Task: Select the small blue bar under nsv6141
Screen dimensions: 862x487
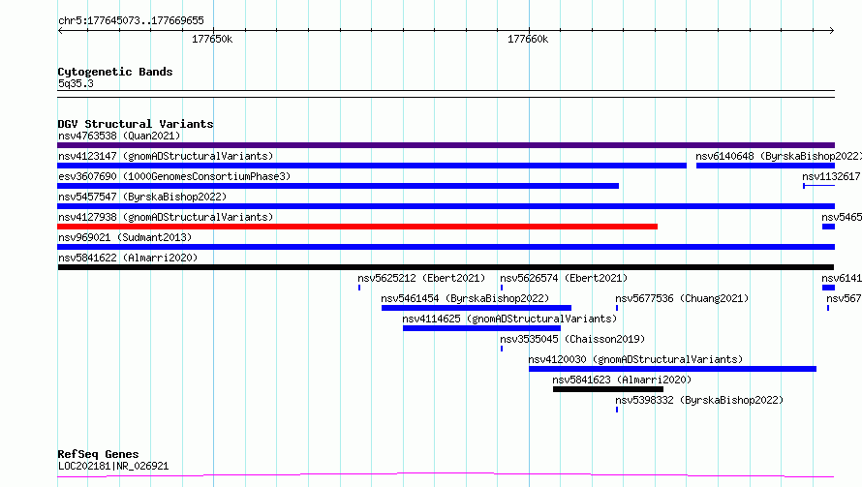Action: point(828,288)
